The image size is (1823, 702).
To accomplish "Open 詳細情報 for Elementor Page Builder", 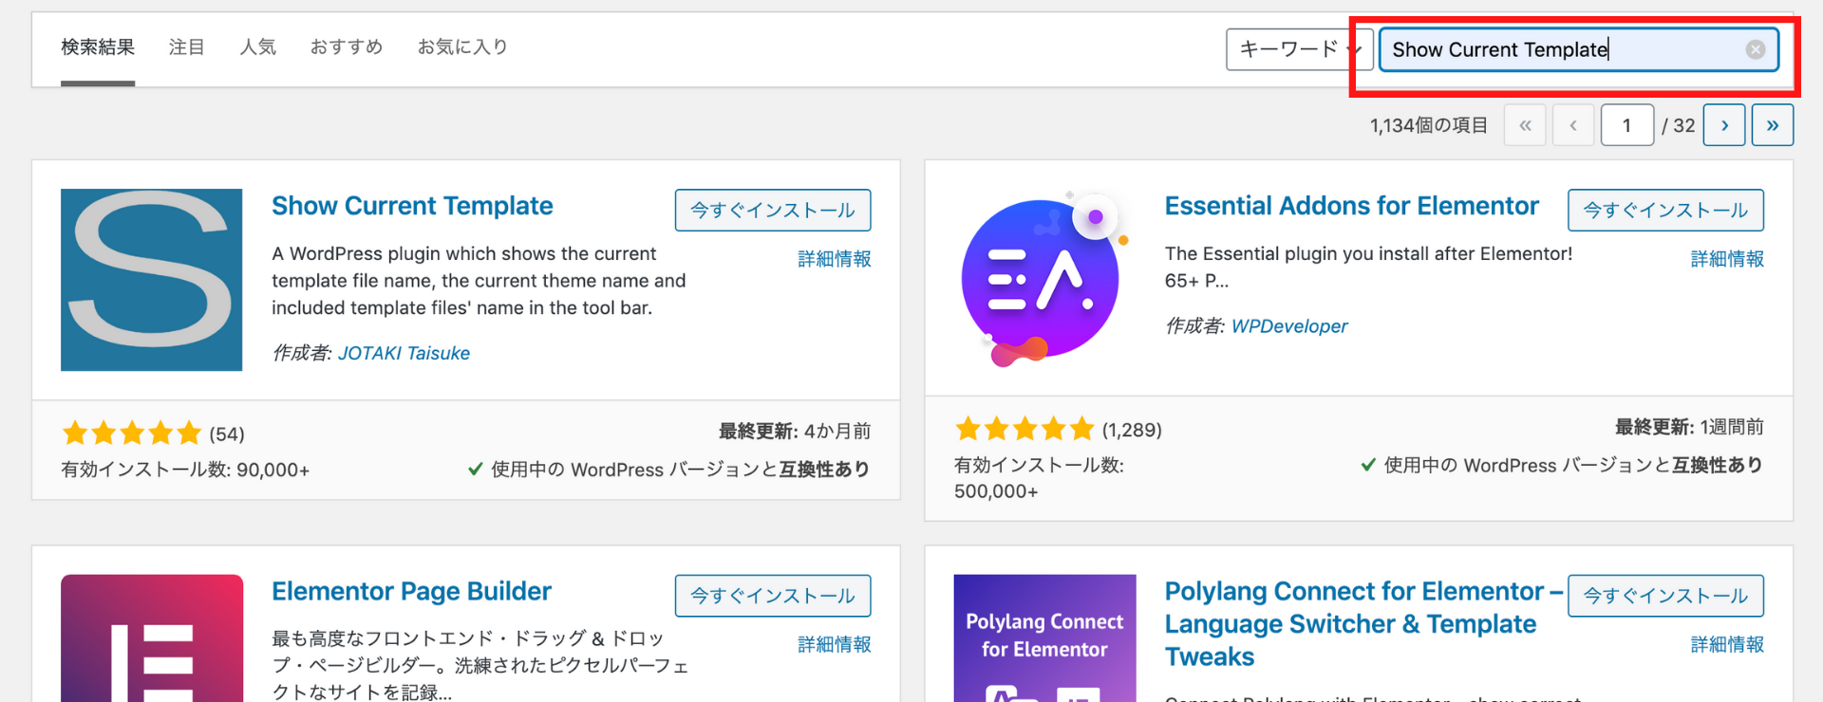I will click(x=835, y=644).
